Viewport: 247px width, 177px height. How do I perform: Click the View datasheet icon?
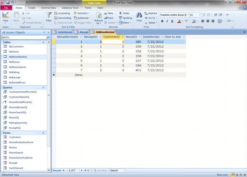[x=5, y=15]
